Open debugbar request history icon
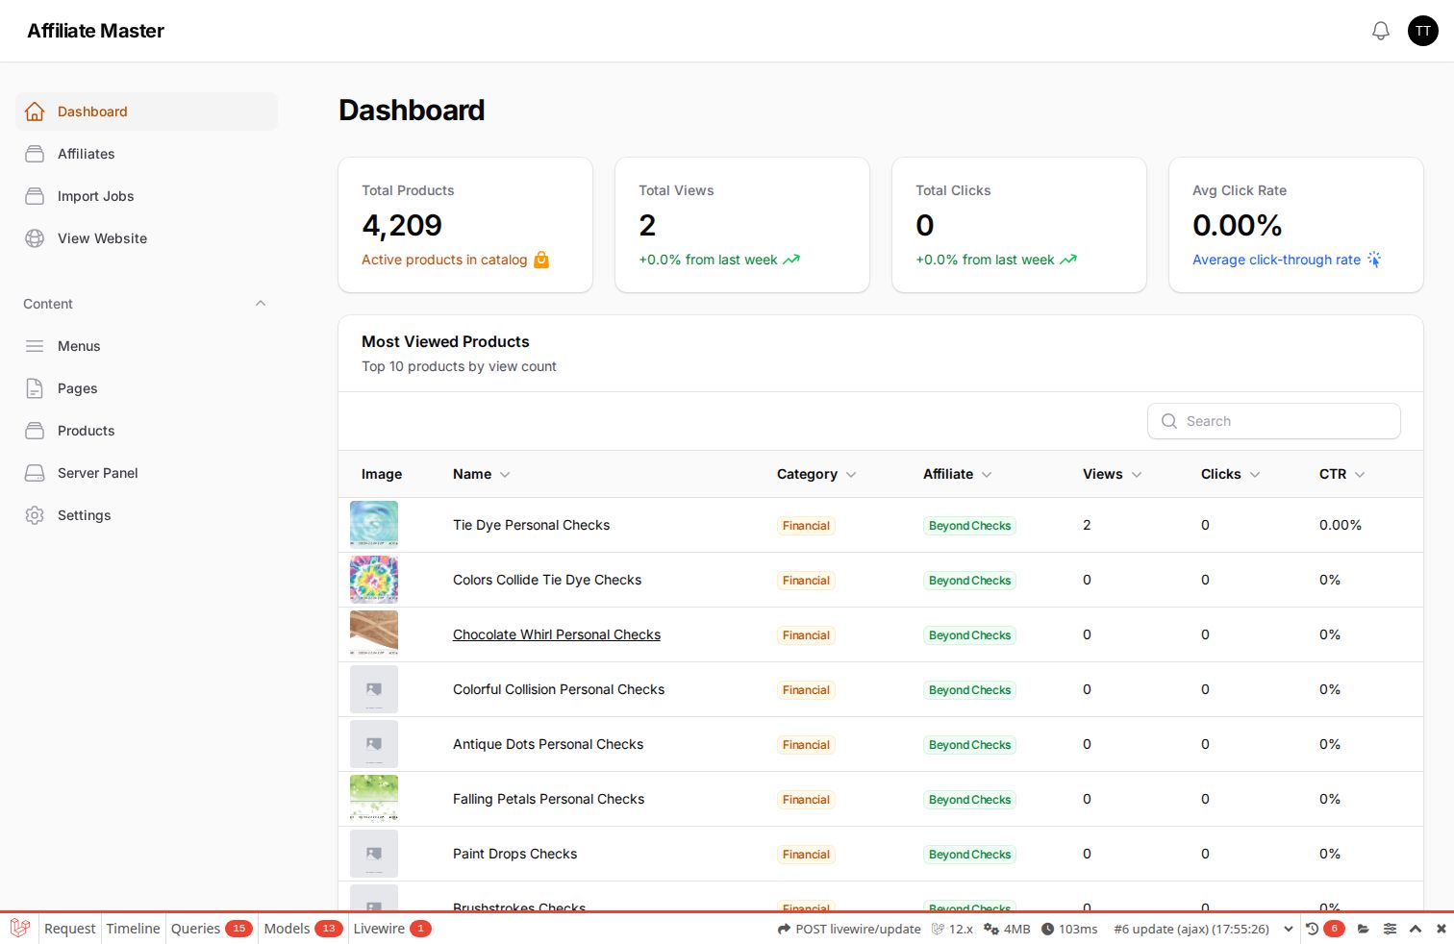Image resolution: width=1454 pixels, height=944 pixels. (1312, 929)
